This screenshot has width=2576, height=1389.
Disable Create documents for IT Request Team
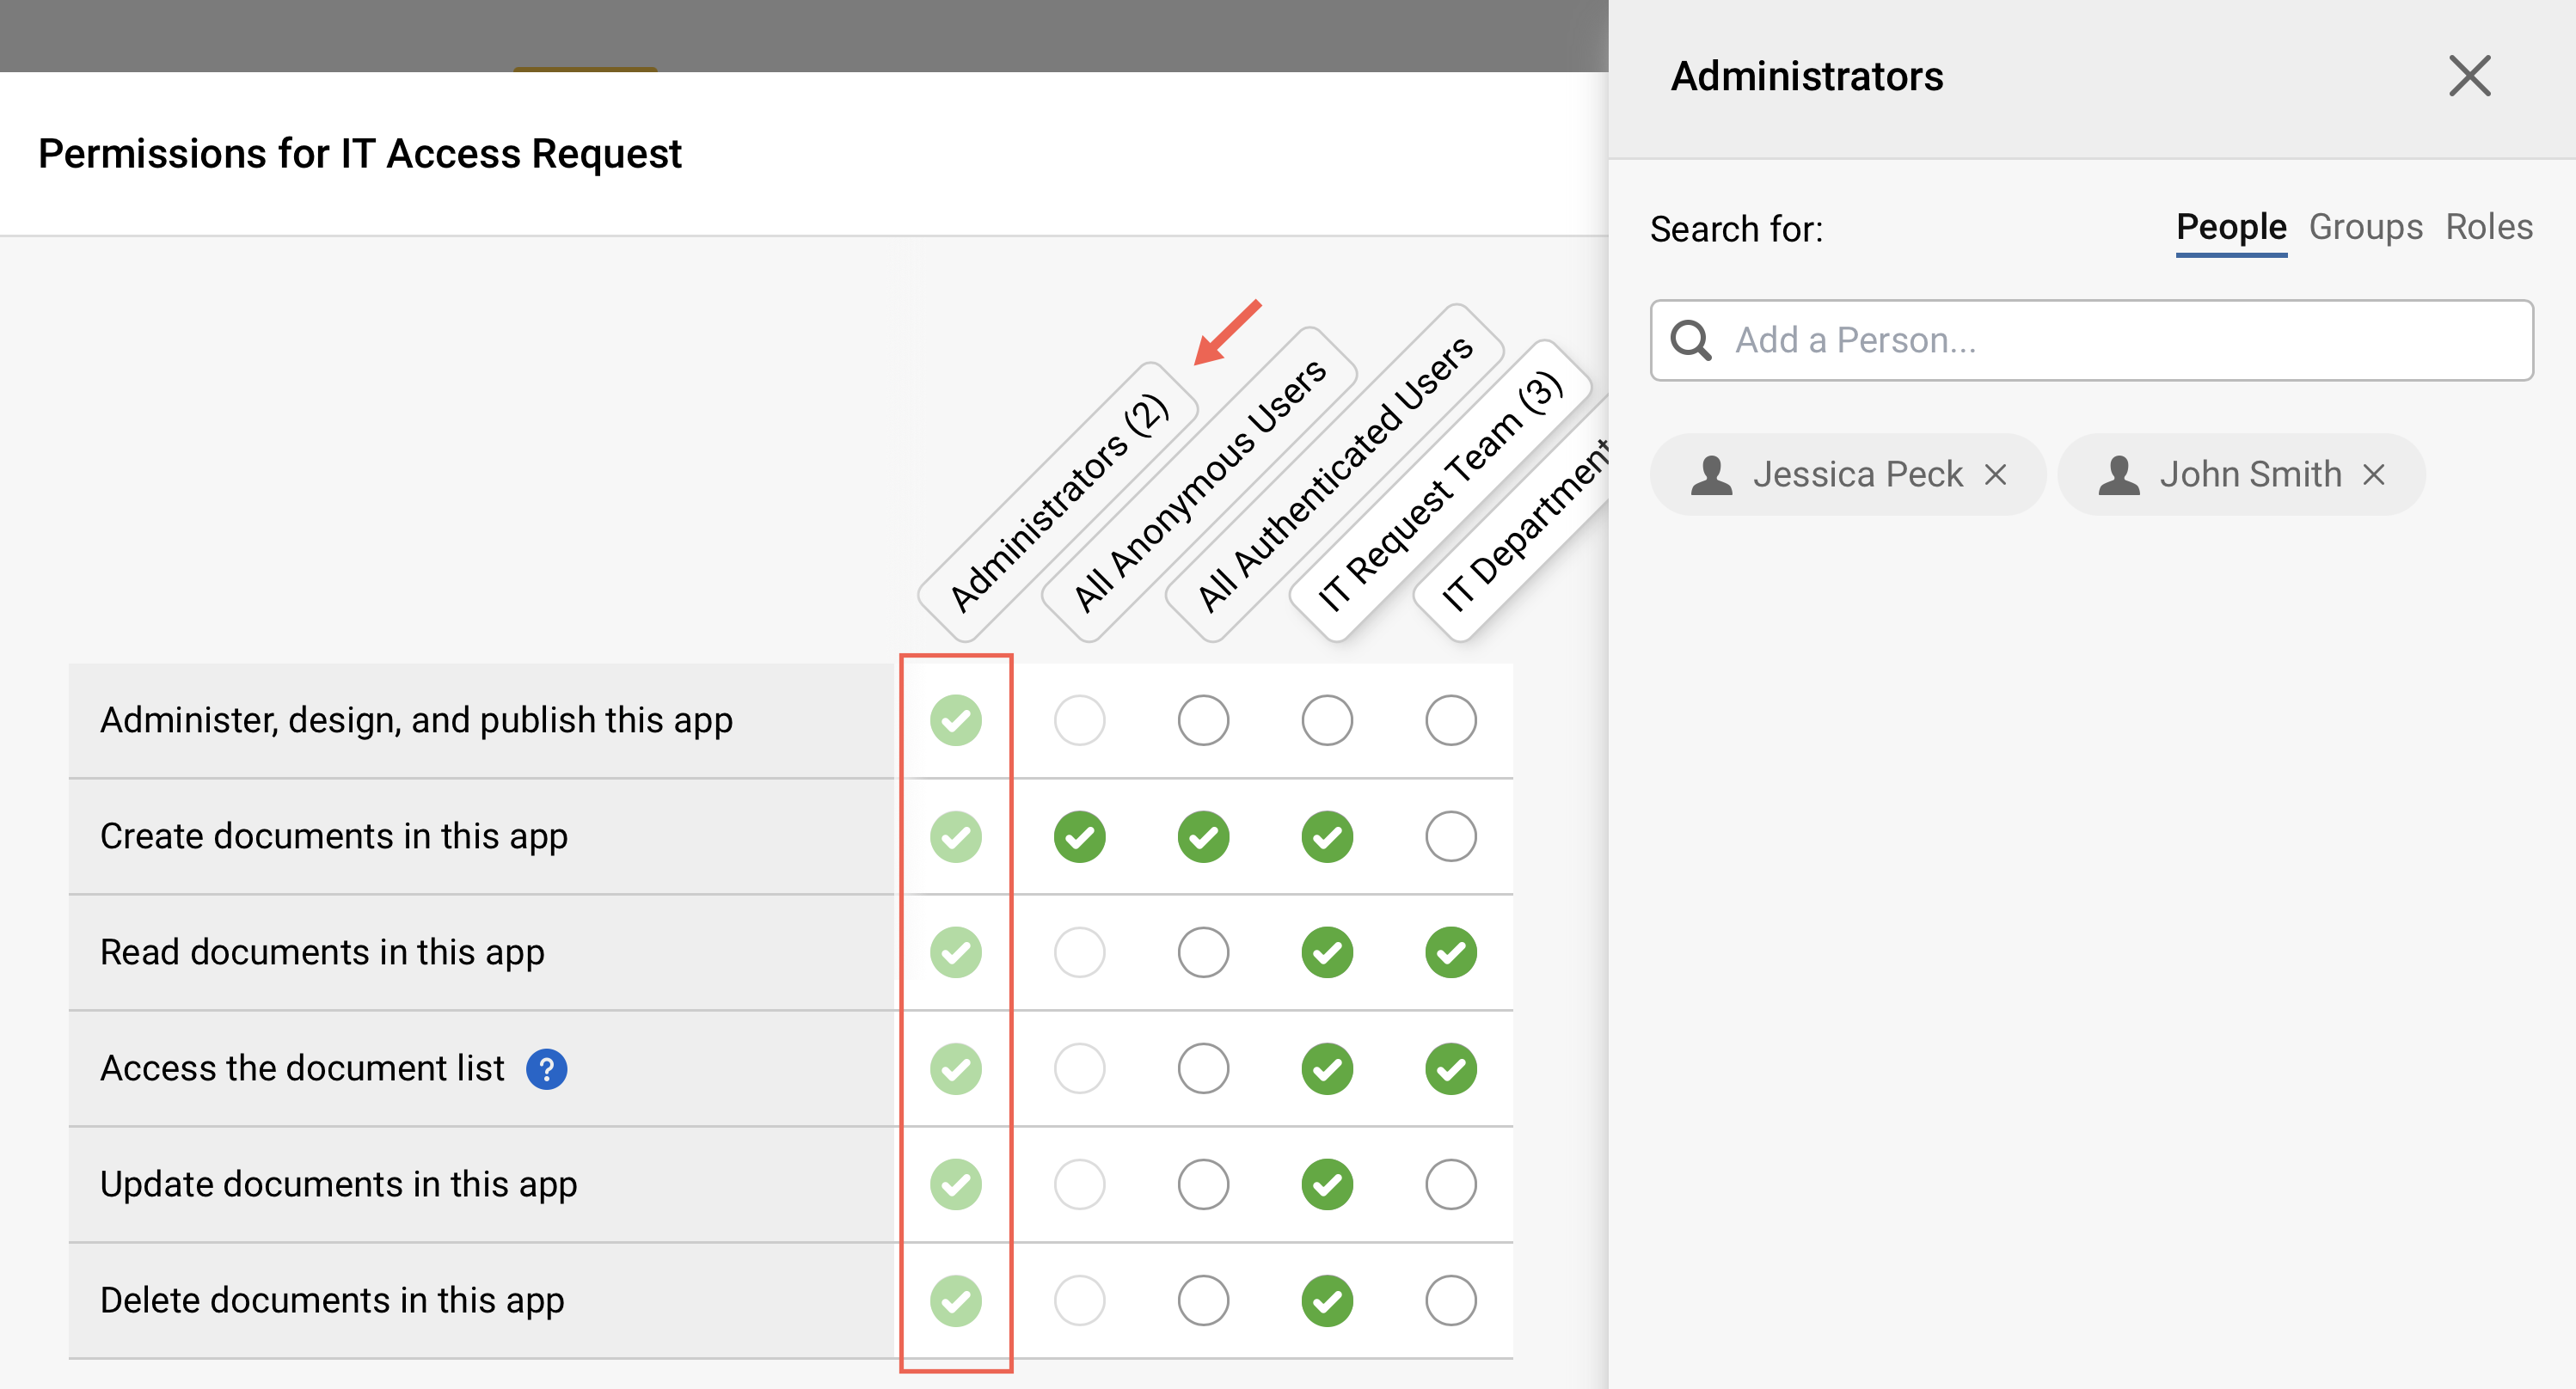click(x=1327, y=836)
